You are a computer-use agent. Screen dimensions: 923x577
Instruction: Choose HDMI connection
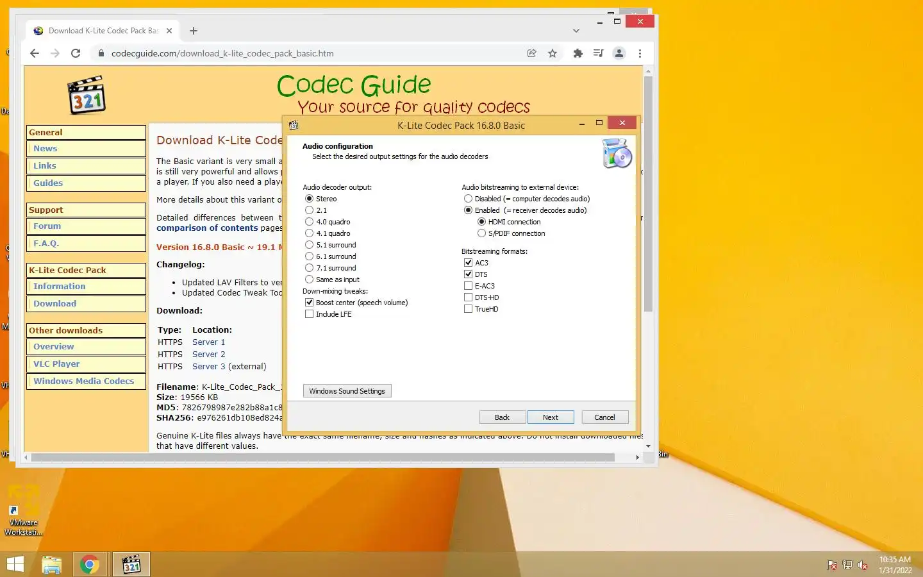pyautogui.click(x=510, y=222)
